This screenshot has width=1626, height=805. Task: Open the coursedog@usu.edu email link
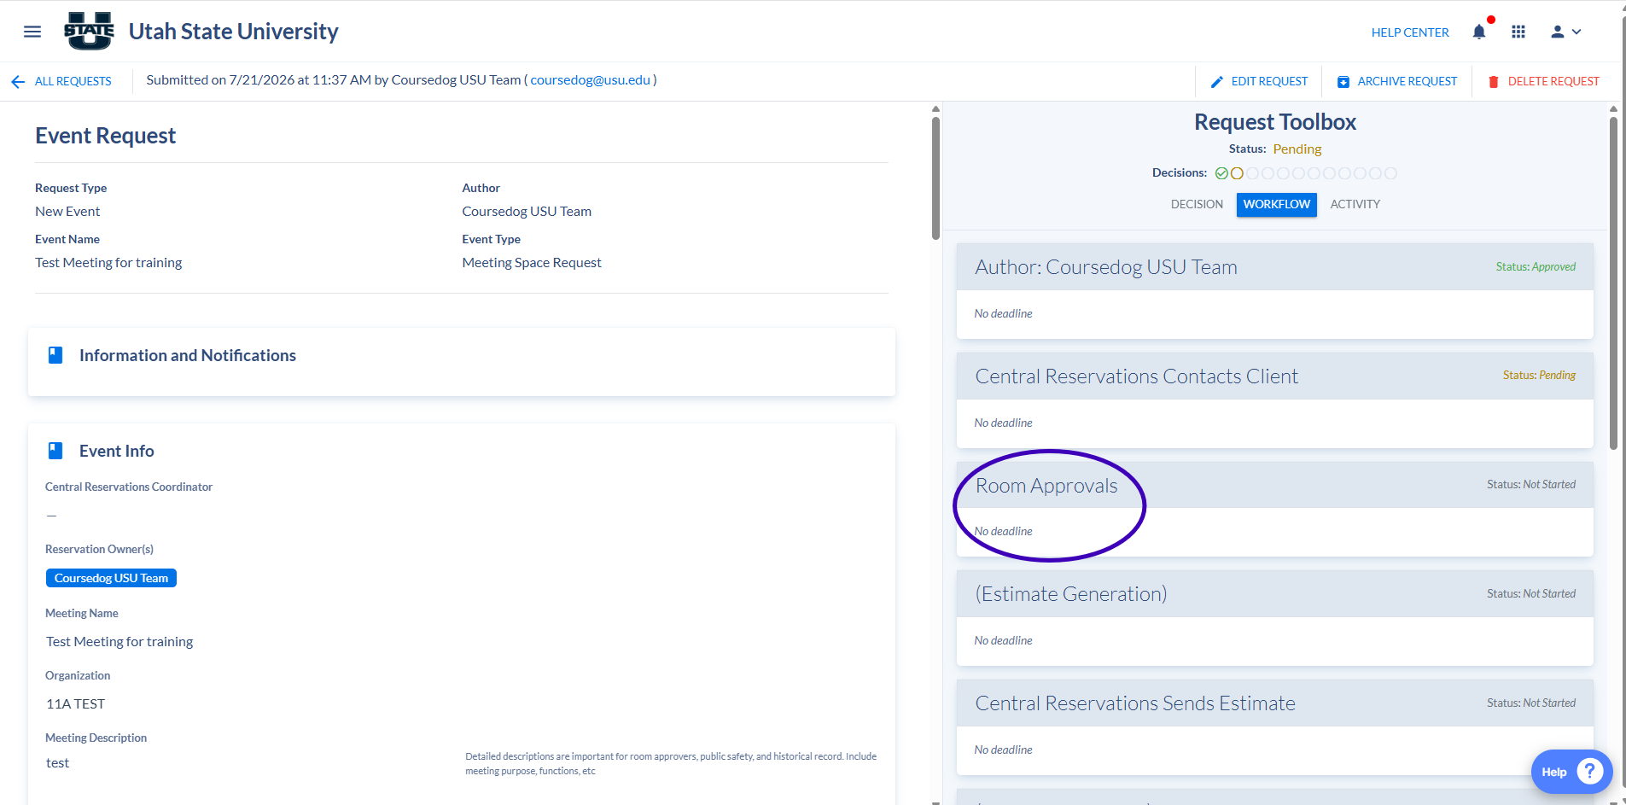(591, 80)
